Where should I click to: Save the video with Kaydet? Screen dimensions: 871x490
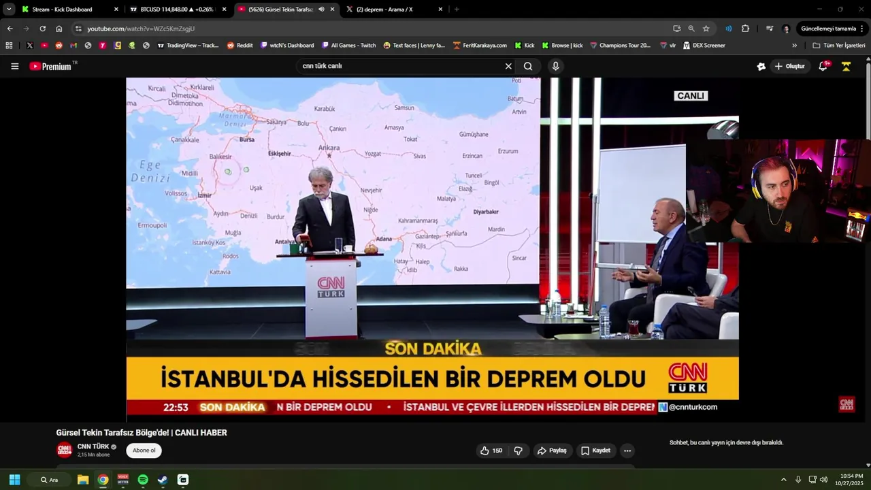click(x=595, y=451)
